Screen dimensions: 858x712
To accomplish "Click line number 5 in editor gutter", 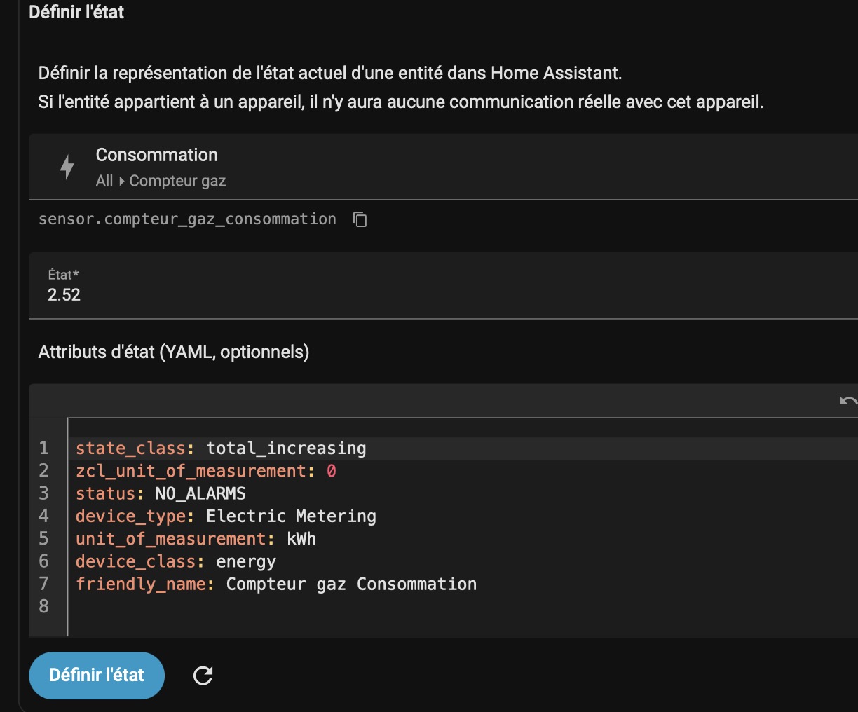I will [43, 539].
